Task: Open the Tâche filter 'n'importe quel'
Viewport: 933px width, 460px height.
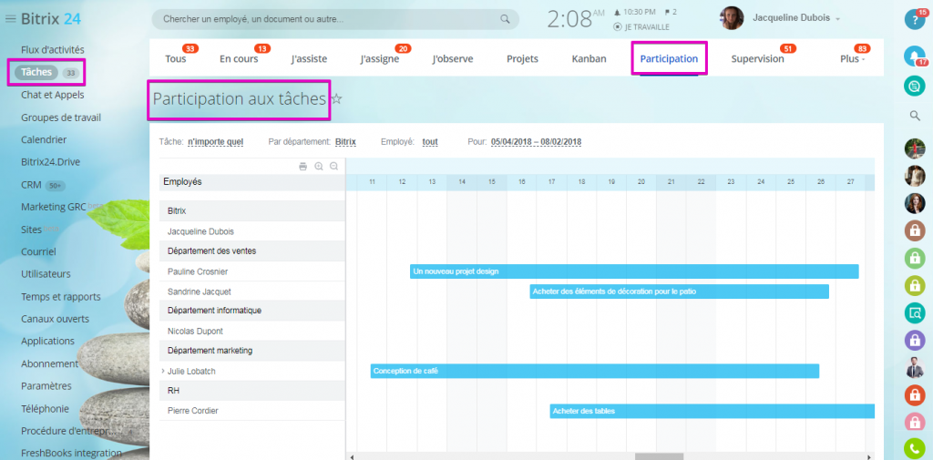Action: point(215,141)
